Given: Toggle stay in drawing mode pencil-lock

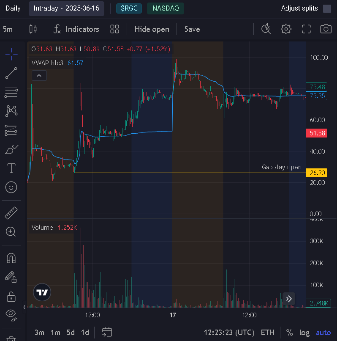Looking at the screenshot, I should (11, 277).
